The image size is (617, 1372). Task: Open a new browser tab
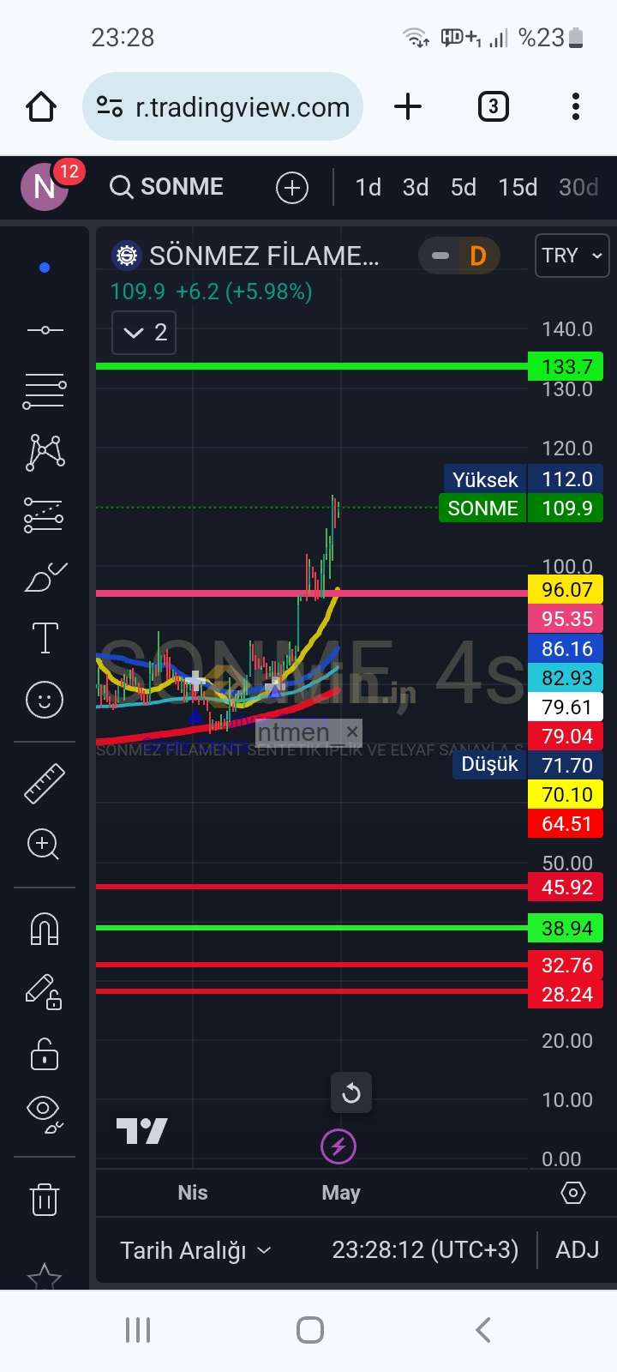tap(408, 106)
